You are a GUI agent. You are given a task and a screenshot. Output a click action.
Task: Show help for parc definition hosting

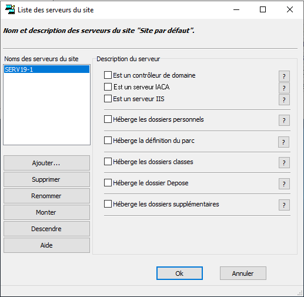pos(283,142)
